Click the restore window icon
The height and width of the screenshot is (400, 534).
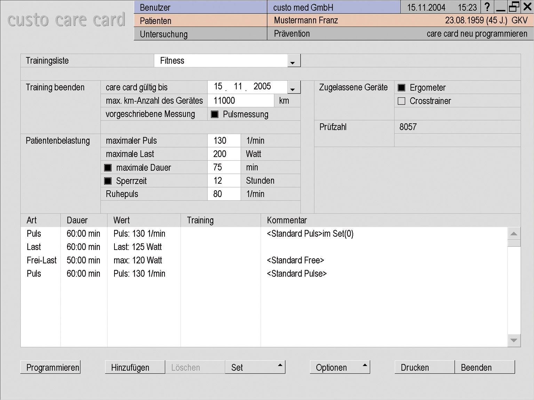pyautogui.click(x=514, y=7)
